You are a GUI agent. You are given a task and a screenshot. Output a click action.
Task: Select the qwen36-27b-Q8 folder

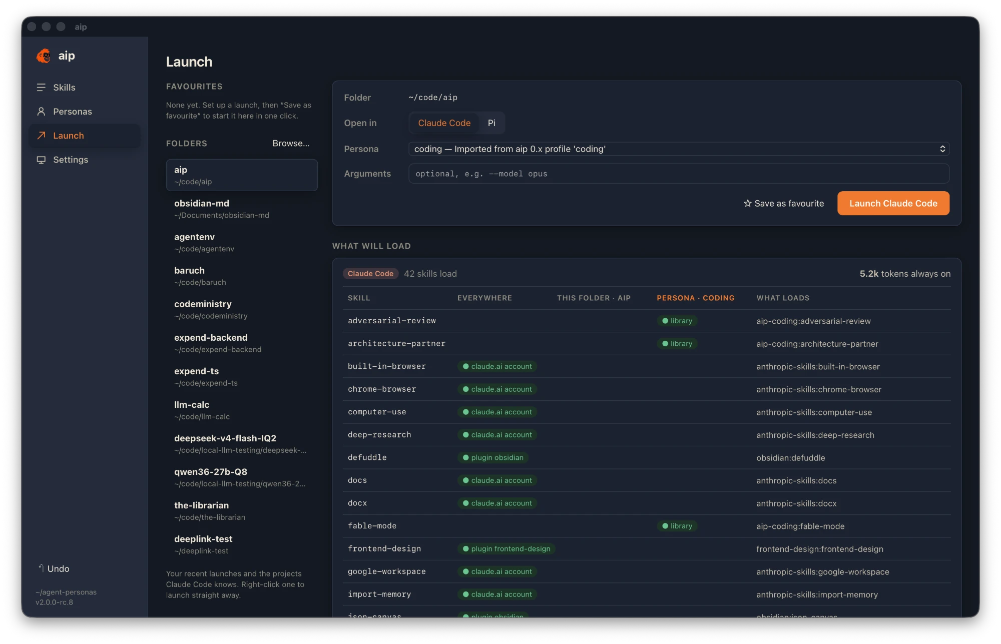[x=242, y=477]
